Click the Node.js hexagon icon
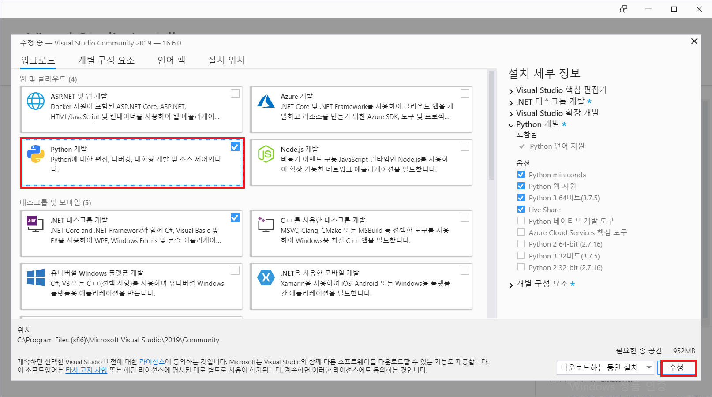712x397 pixels. [266, 154]
